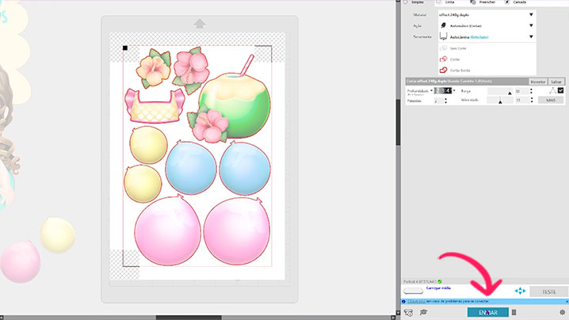
Task: Click the cutting machine device icon
Action: pos(408,312)
